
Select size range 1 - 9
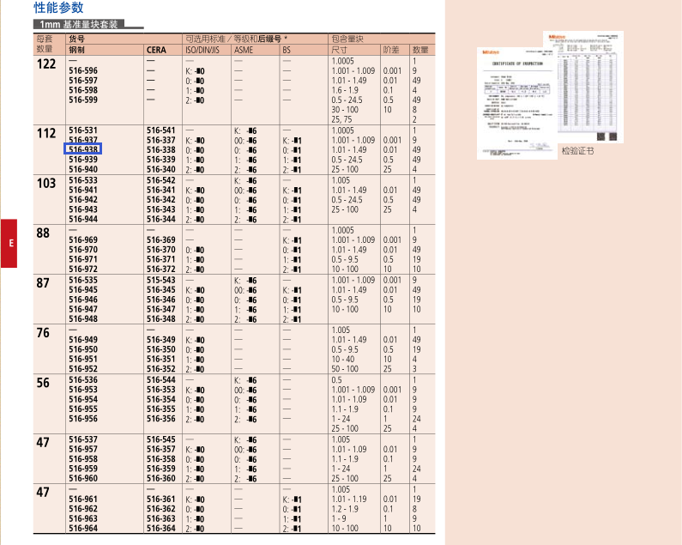[x=339, y=518]
